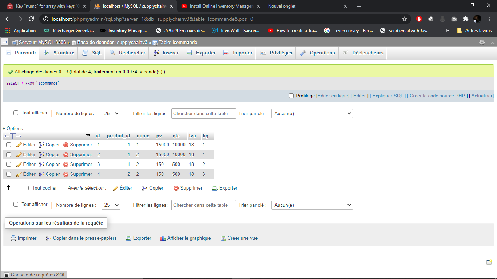Open the lower Trier par clé dropdown

click(x=312, y=205)
